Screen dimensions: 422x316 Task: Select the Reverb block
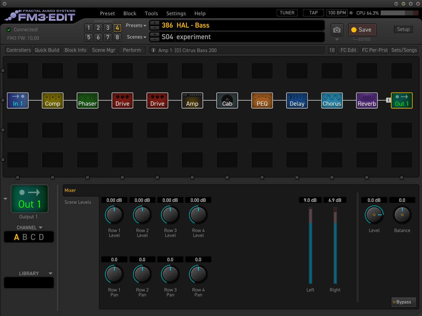(367, 100)
